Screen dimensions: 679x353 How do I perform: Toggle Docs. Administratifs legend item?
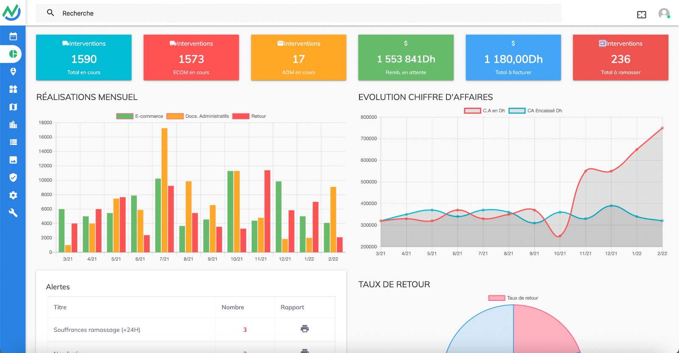pyautogui.click(x=198, y=116)
